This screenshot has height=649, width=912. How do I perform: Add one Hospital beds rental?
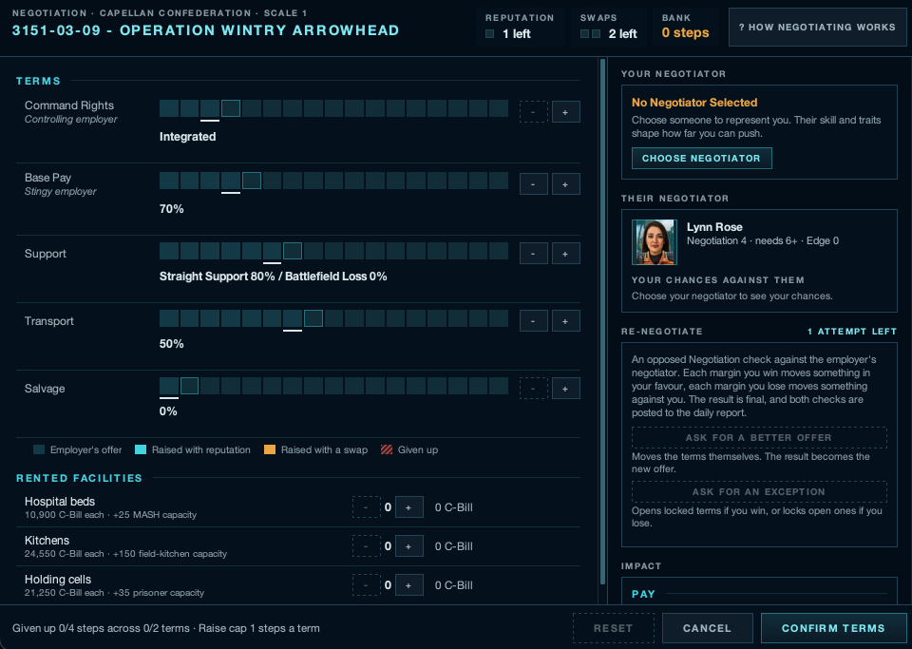point(408,507)
